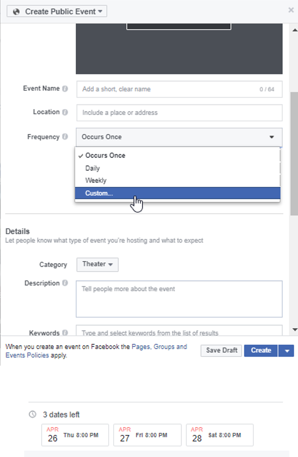Close the event dialog with the X
The width and height of the screenshot is (298, 457).
point(291,10)
